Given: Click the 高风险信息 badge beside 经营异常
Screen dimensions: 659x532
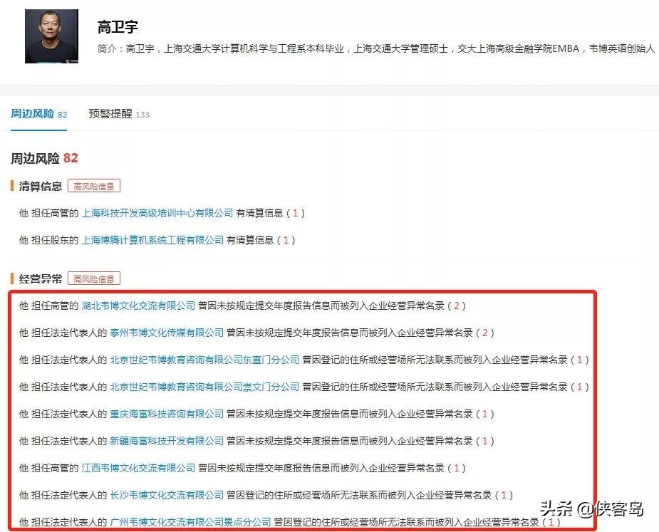Looking at the screenshot, I should point(94,278).
